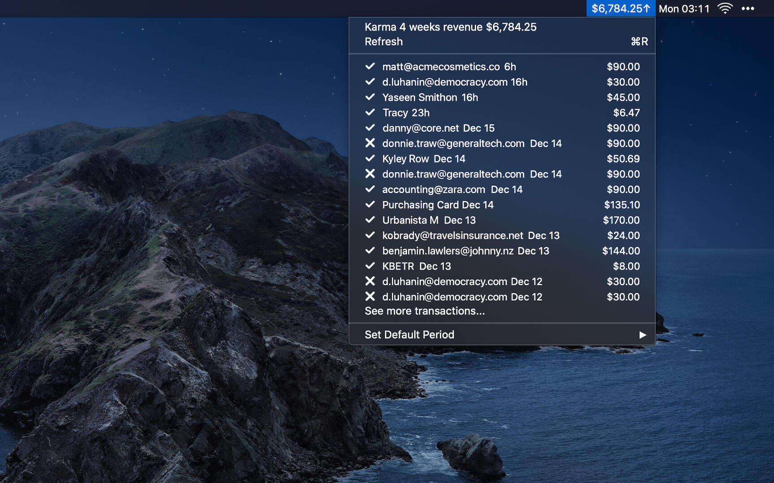Click See more transactions link
The height and width of the screenshot is (483, 774).
[x=425, y=311]
